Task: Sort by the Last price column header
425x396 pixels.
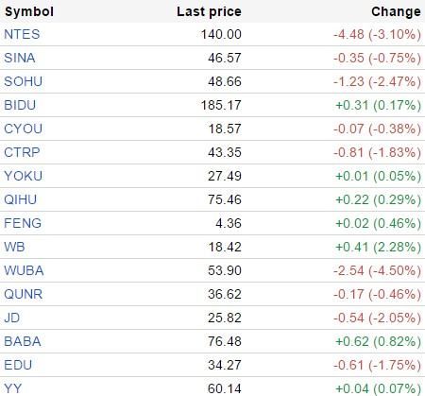Action: pos(209,11)
